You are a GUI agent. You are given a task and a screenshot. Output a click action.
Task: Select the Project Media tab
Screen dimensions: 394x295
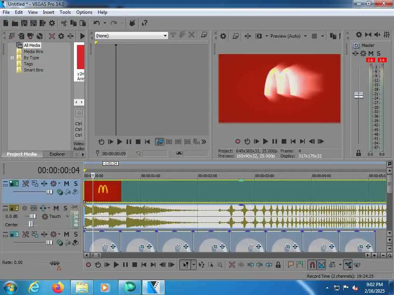pos(22,154)
